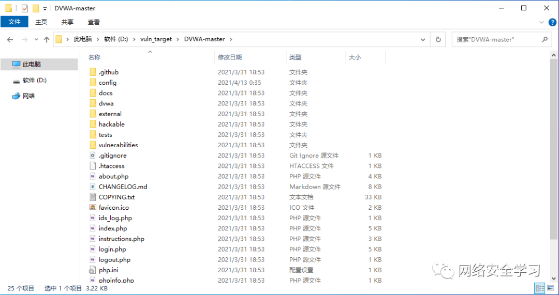Click the Git Ignore 源文件 type cell

(x=314, y=156)
